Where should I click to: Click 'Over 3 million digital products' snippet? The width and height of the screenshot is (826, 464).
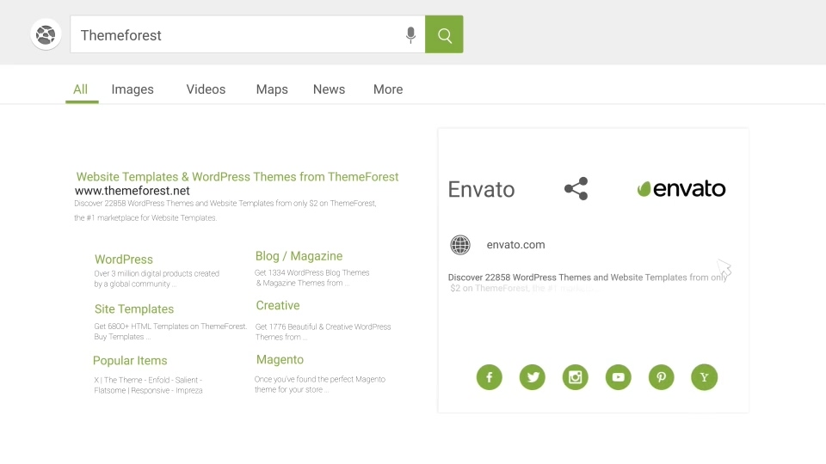tap(157, 278)
